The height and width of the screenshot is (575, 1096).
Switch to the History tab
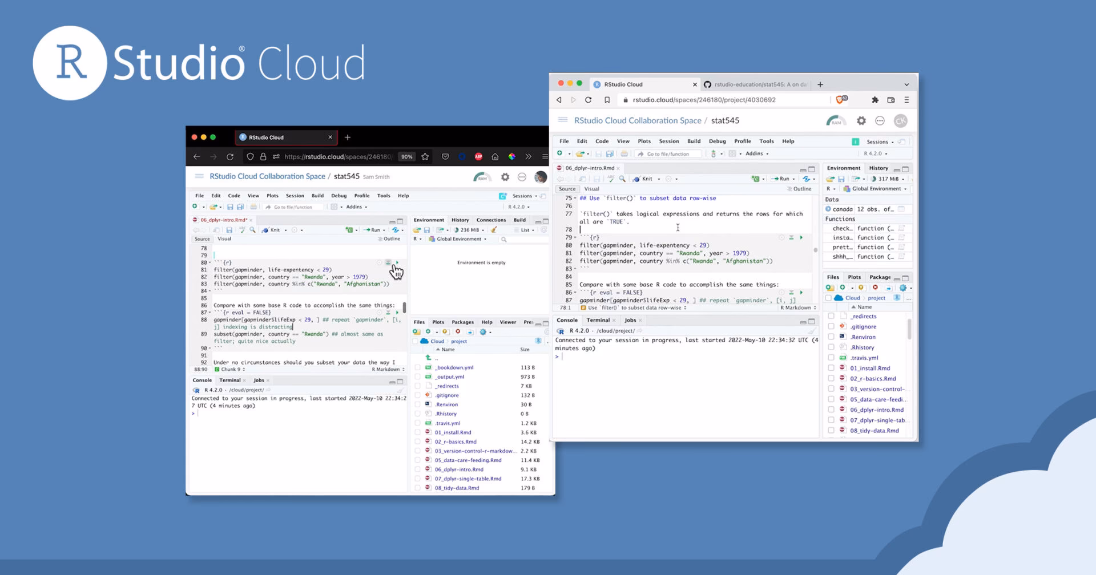878,168
